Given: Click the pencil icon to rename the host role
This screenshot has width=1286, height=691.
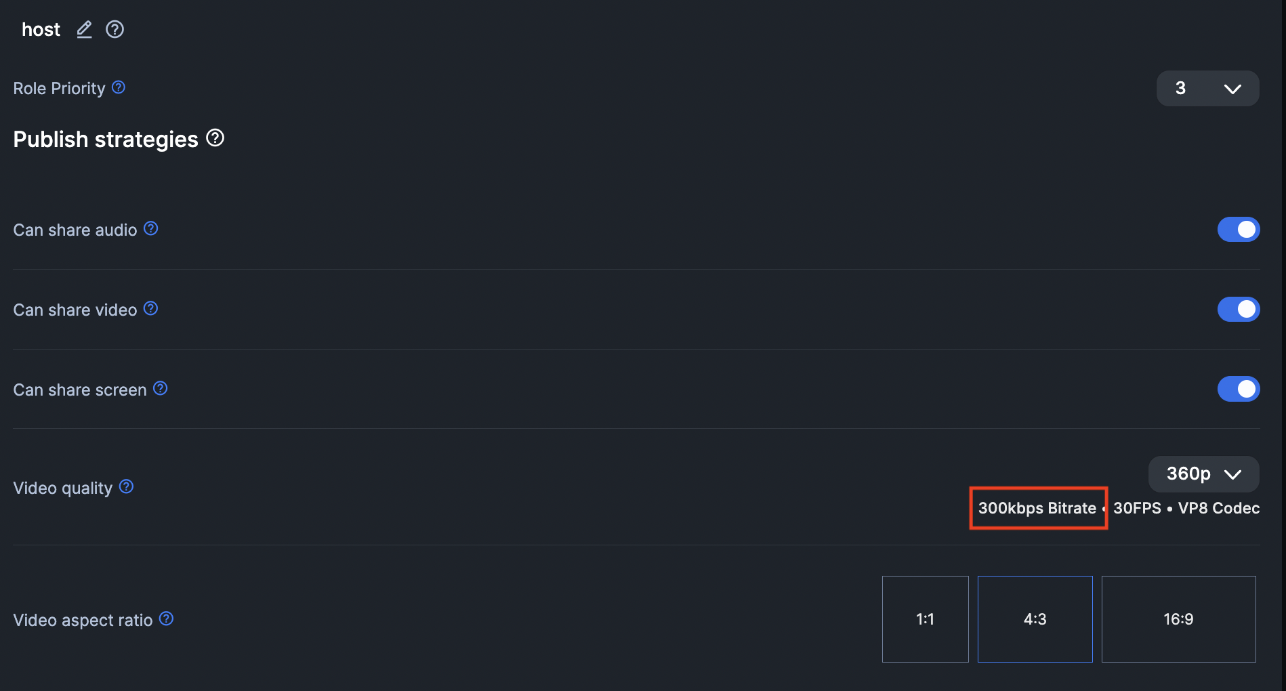Looking at the screenshot, I should pyautogui.click(x=84, y=29).
